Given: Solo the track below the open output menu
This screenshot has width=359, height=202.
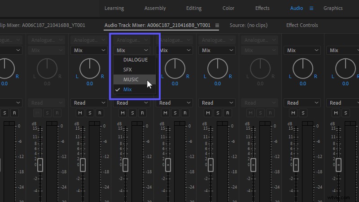Looking at the screenshot, I should (x=132, y=113).
